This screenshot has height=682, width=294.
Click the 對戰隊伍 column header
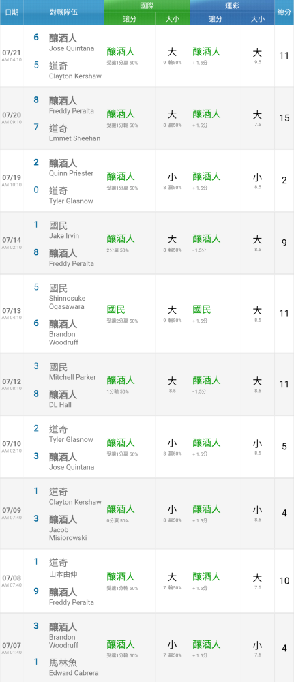tap(63, 12)
